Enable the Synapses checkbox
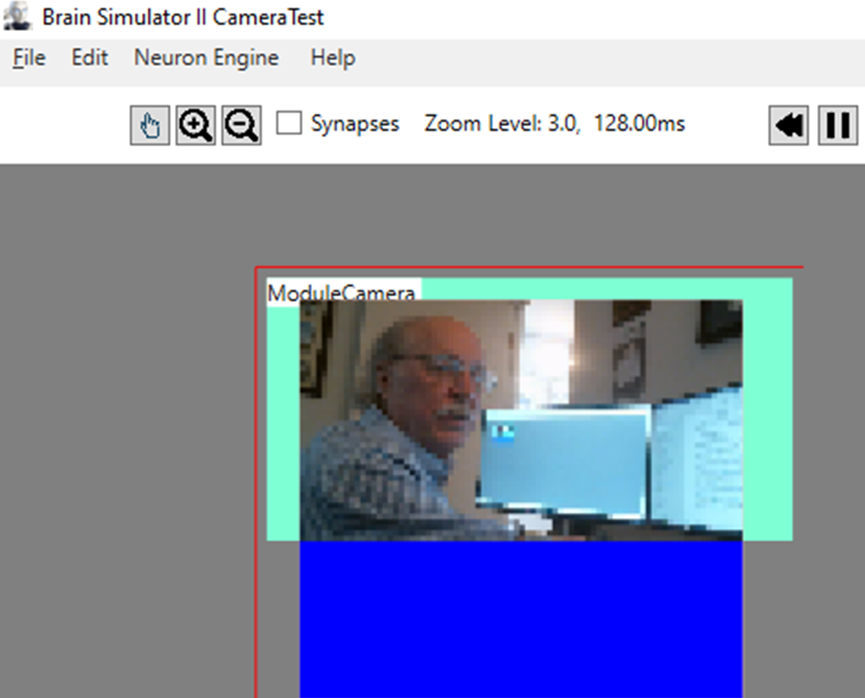865x698 pixels. coord(289,123)
